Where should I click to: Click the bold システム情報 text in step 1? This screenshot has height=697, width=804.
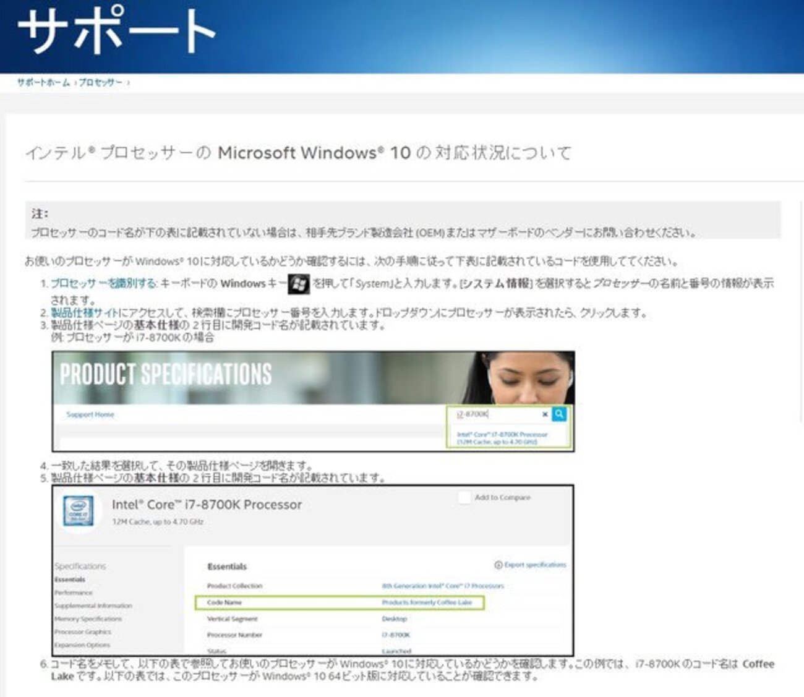(495, 283)
